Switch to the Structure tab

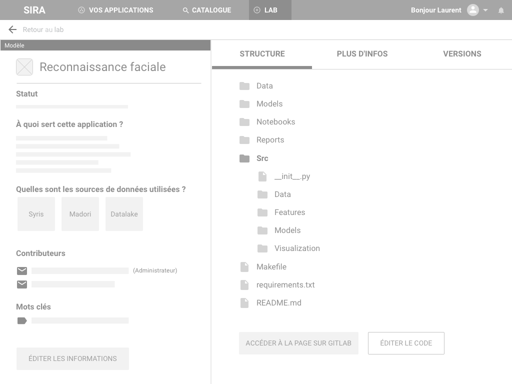click(x=262, y=54)
